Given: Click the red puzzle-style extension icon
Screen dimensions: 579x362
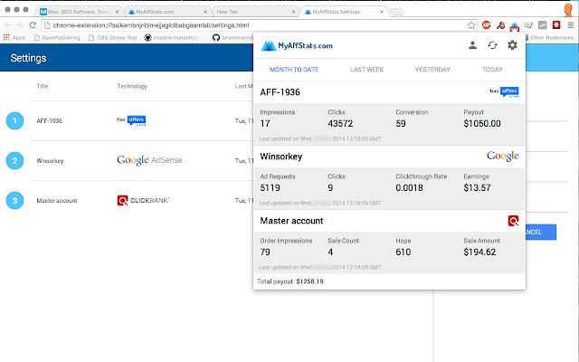Looking at the screenshot, I should 556,25.
